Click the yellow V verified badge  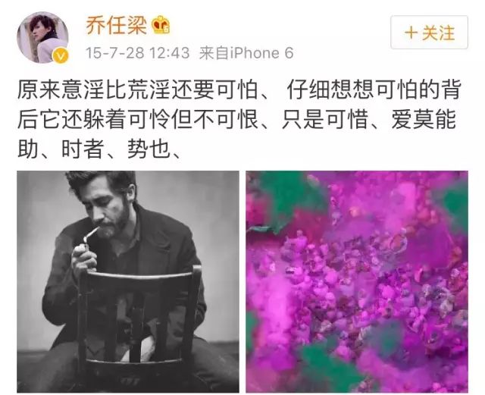coord(61,55)
